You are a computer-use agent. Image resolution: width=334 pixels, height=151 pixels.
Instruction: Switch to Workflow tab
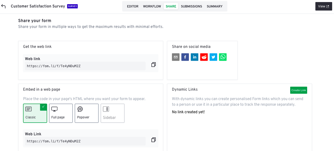[152, 6]
